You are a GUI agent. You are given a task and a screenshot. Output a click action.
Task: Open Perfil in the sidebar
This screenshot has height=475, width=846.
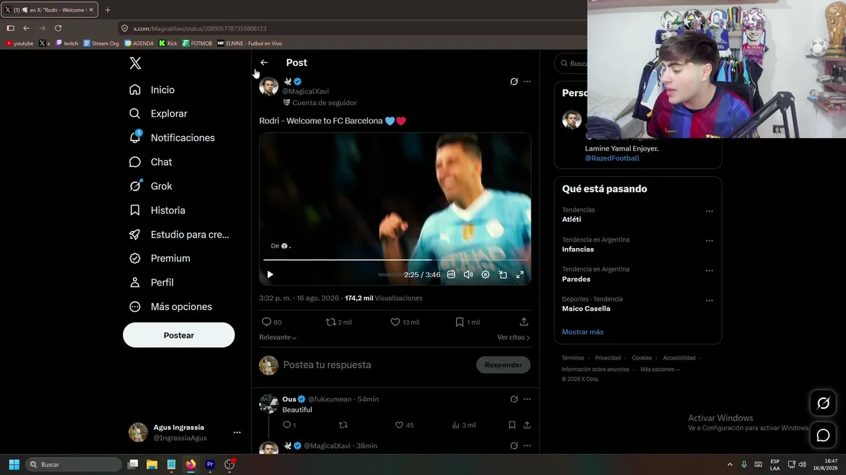pyautogui.click(x=152, y=282)
